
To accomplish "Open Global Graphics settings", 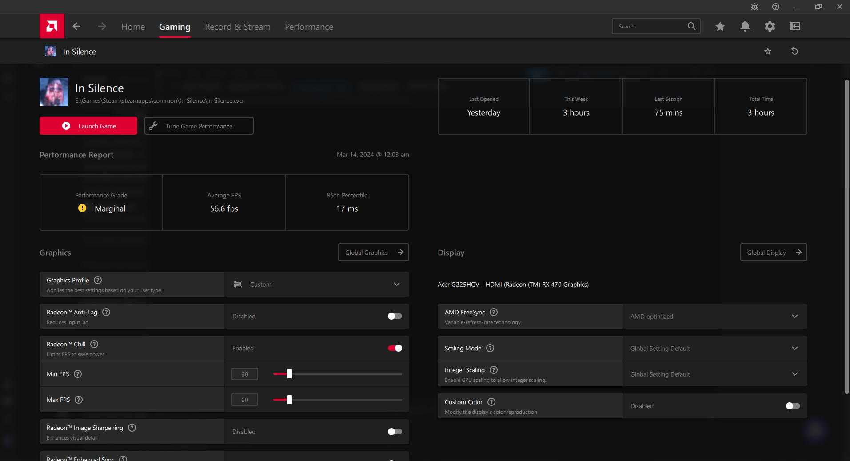I will [374, 252].
